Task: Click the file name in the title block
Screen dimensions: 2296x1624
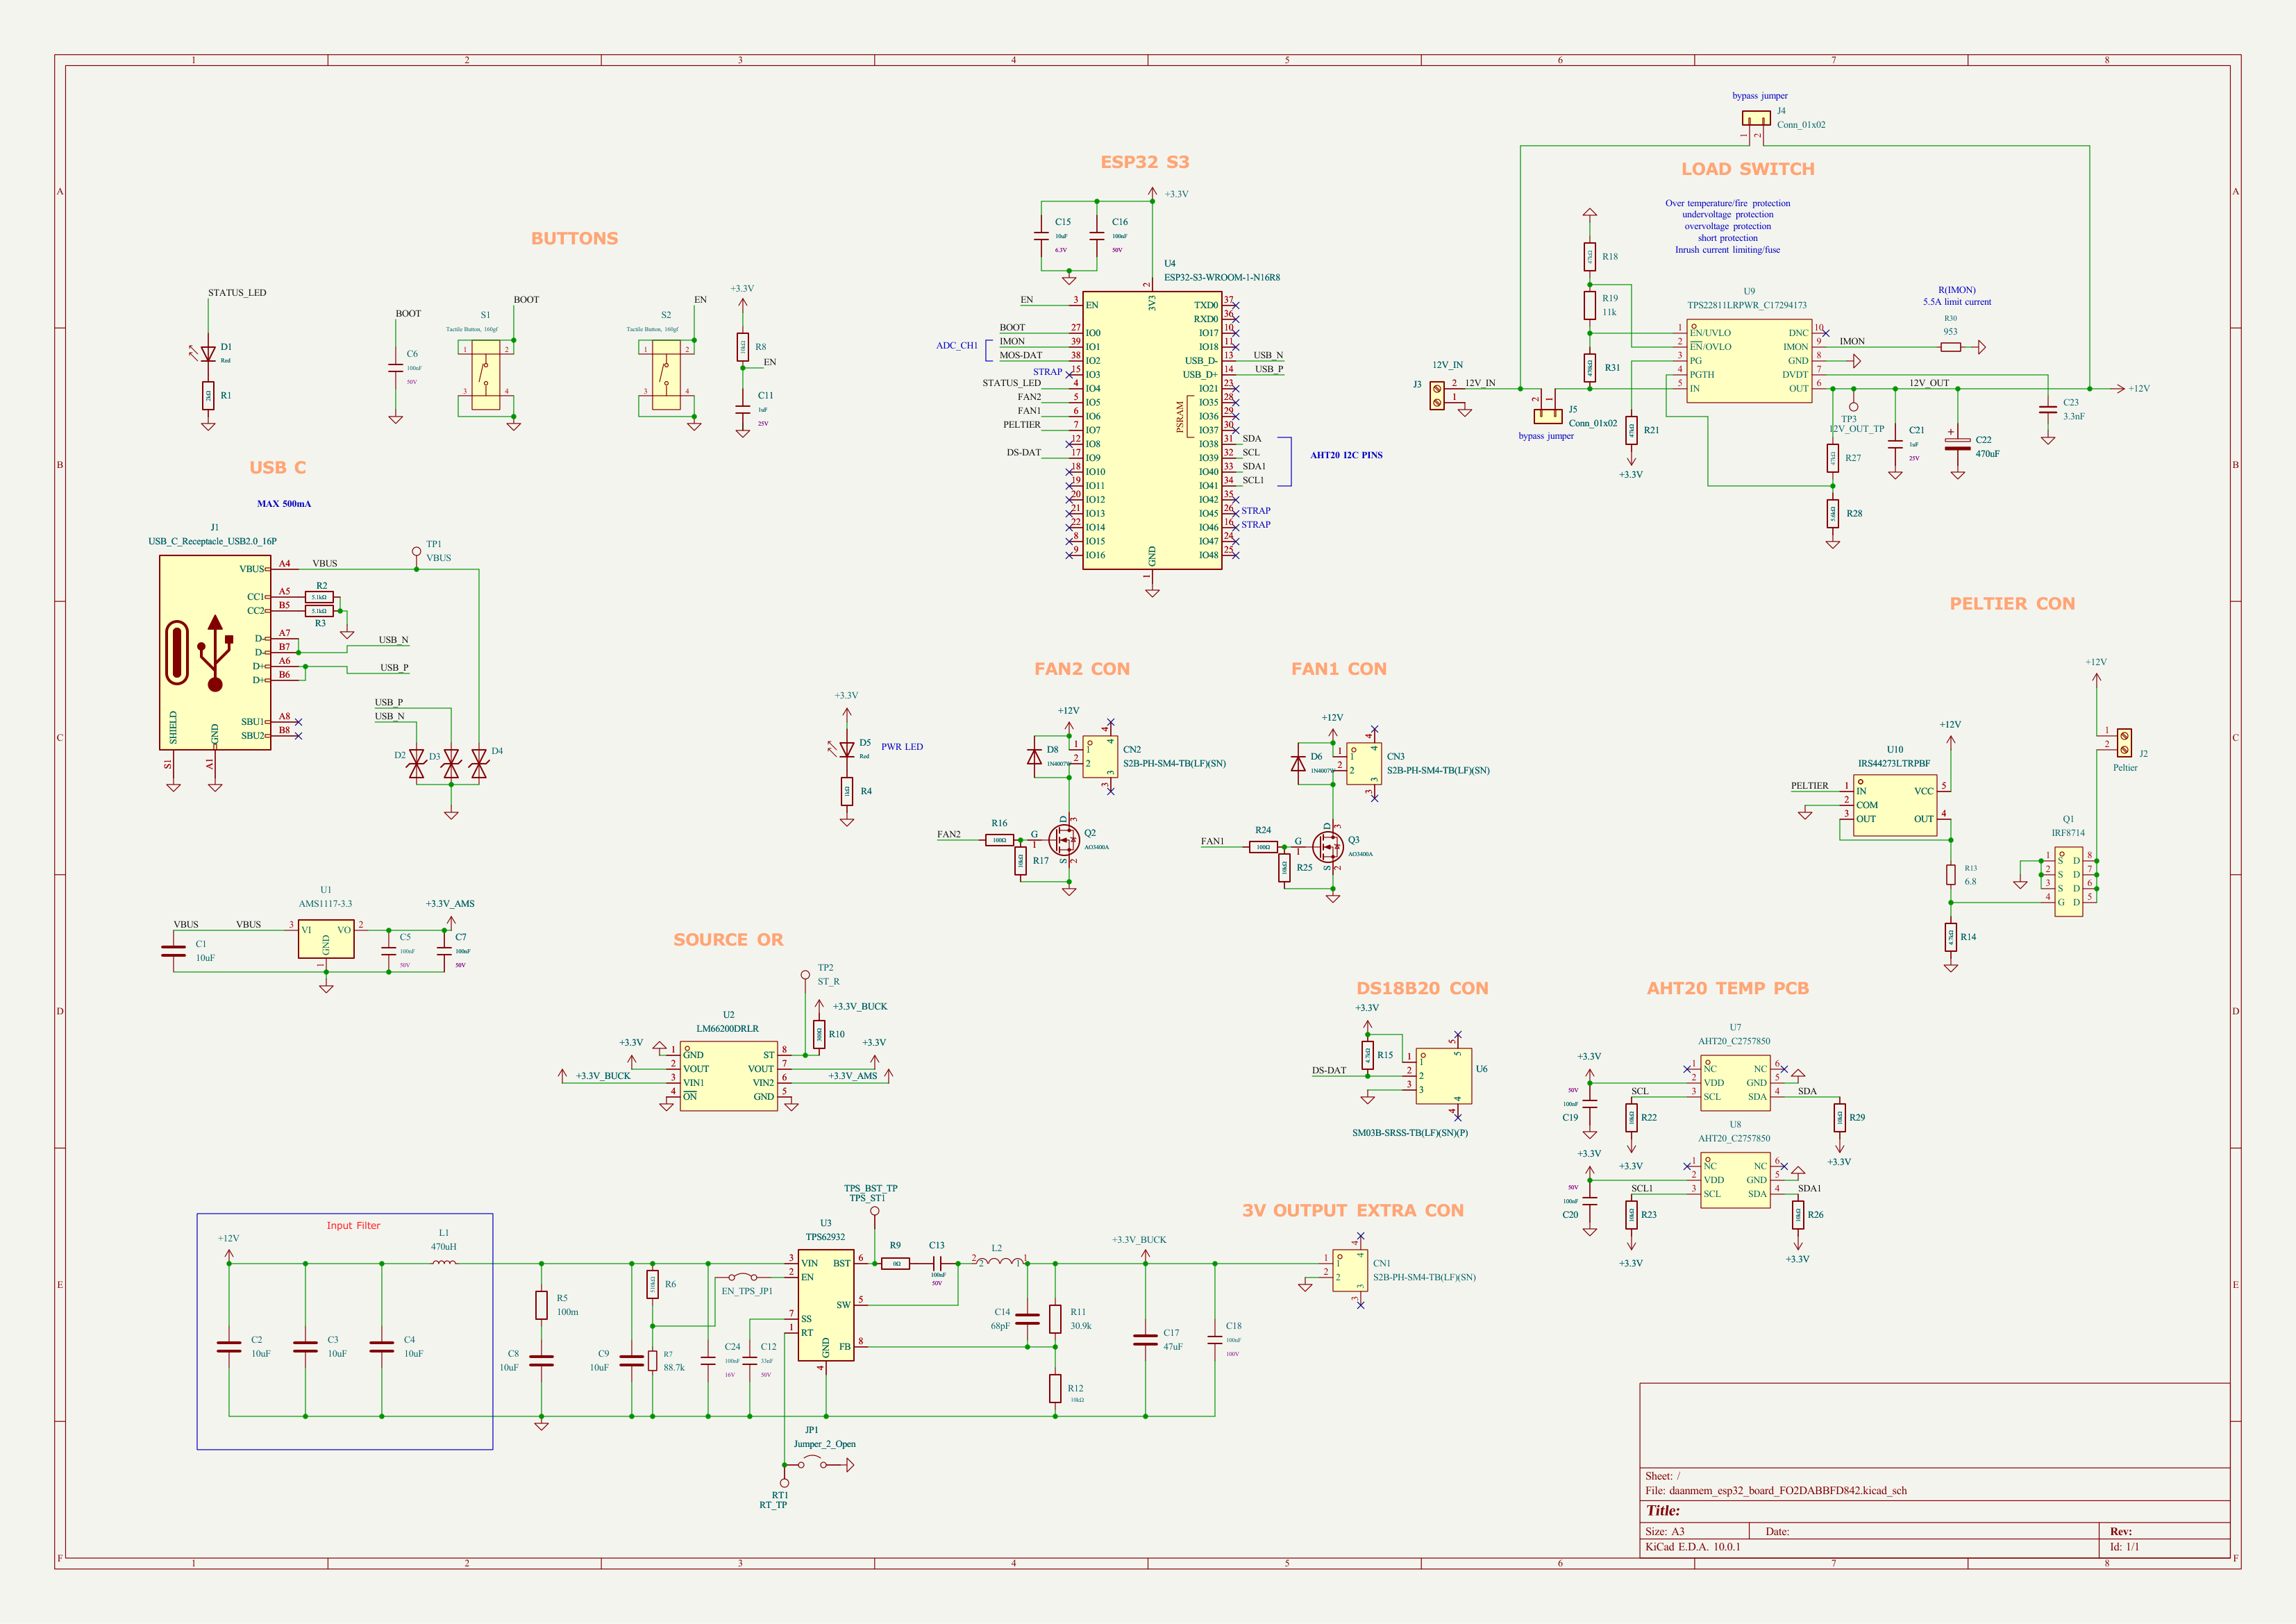Action: point(1776,1490)
